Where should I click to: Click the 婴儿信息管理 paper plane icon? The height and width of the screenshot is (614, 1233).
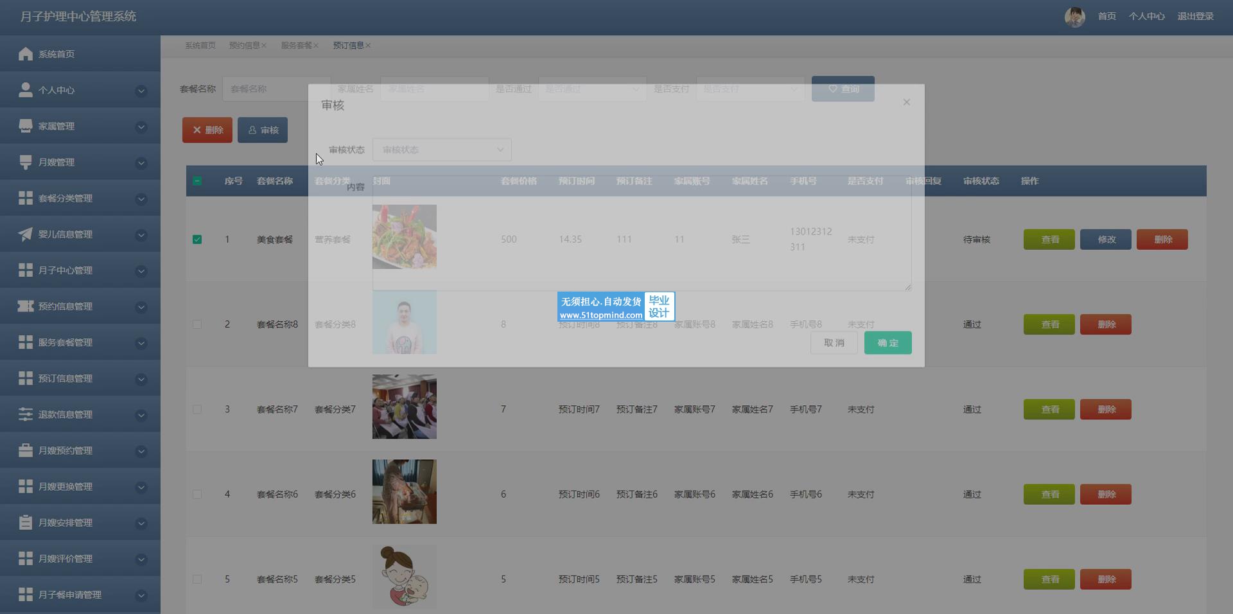point(26,234)
